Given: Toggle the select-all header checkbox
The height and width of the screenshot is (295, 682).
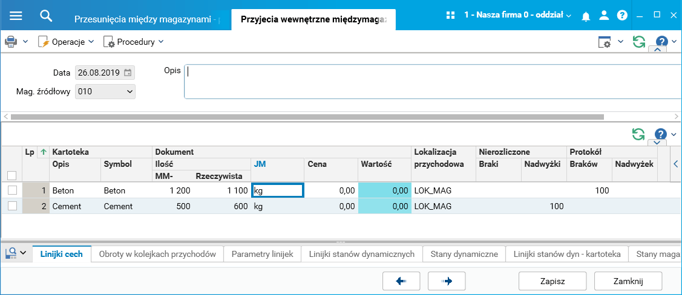Looking at the screenshot, I should click(11, 175).
